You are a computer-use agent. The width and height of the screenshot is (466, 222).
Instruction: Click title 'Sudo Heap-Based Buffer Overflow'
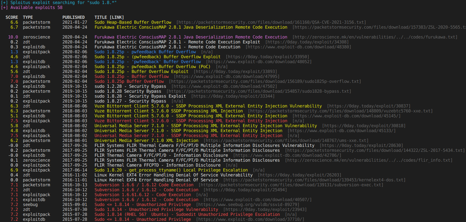click(133, 22)
